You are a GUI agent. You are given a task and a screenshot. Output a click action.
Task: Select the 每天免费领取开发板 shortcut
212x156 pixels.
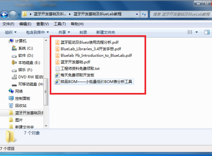pyautogui.click(x=75, y=75)
